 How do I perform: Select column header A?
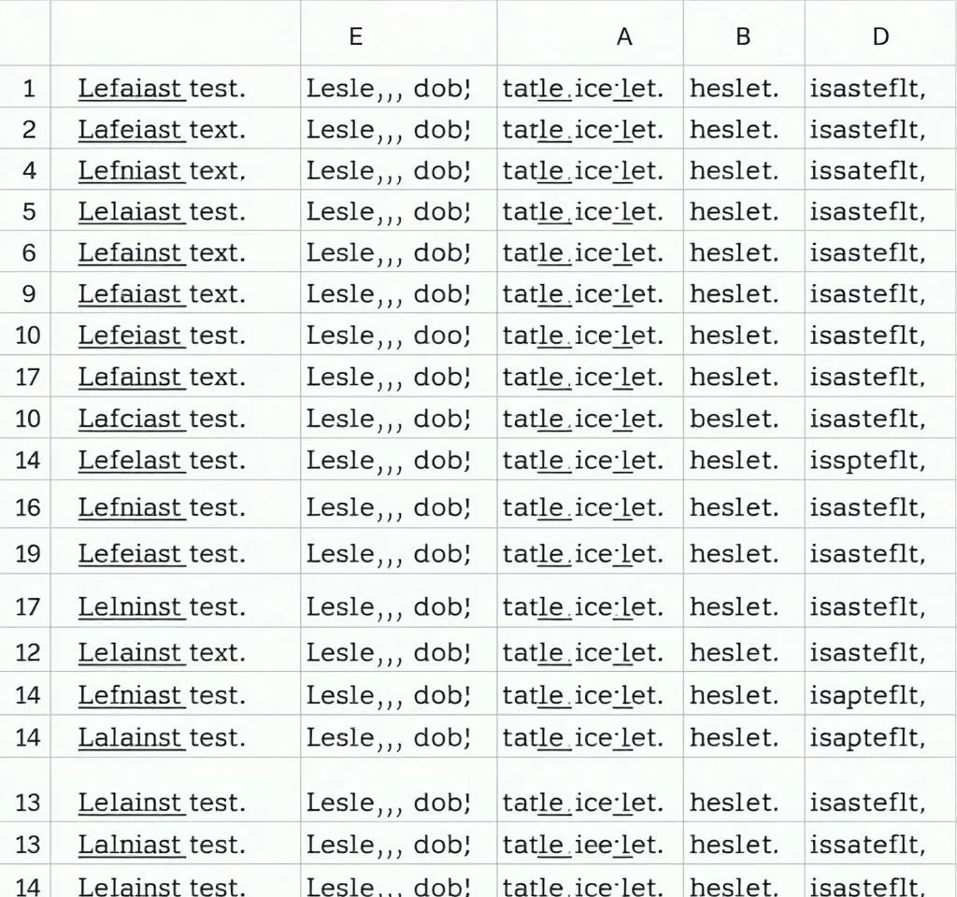(624, 36)
